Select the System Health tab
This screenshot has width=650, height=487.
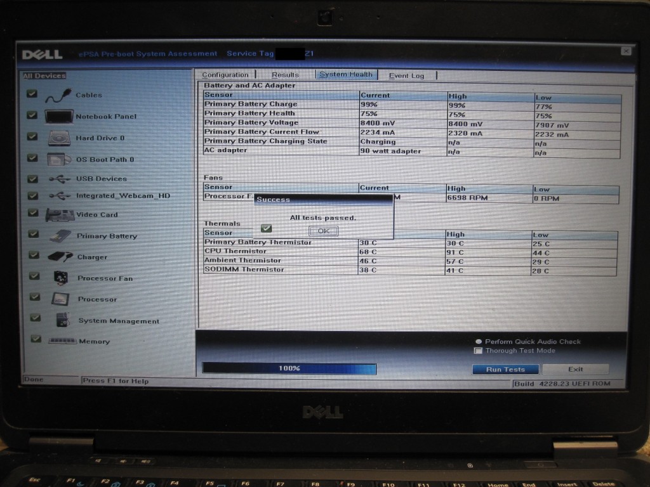[346, 75]
